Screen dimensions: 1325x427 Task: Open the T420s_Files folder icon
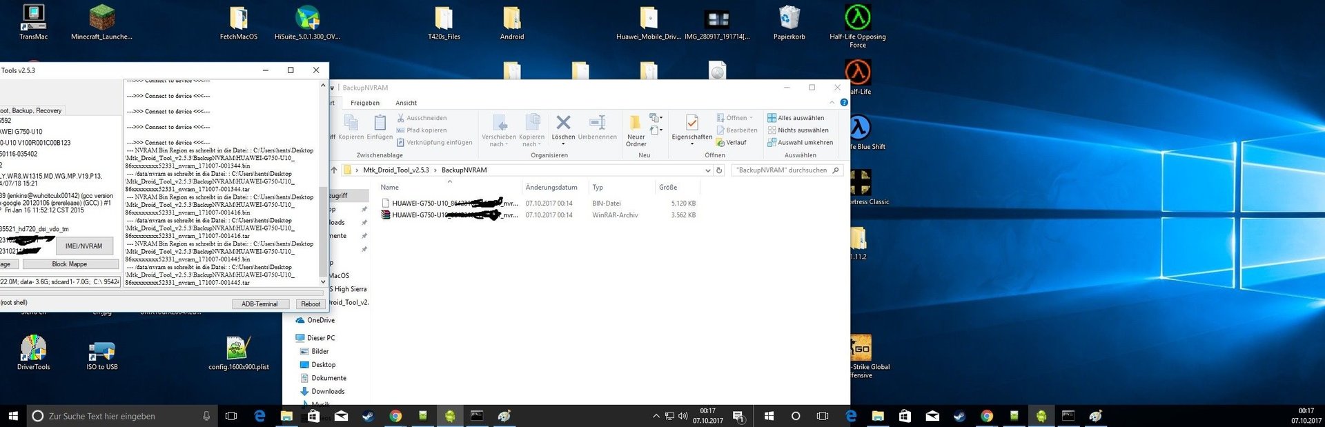444,22
